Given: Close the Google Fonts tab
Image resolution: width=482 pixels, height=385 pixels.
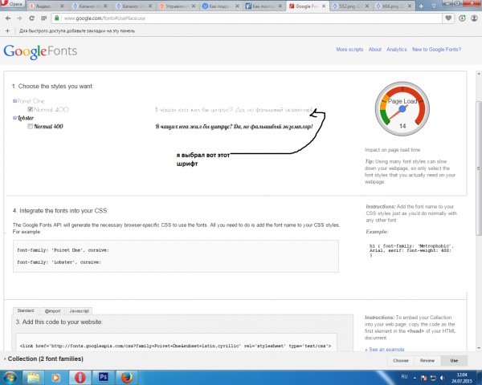Looking at the screenshot, I should pos(324,6).
